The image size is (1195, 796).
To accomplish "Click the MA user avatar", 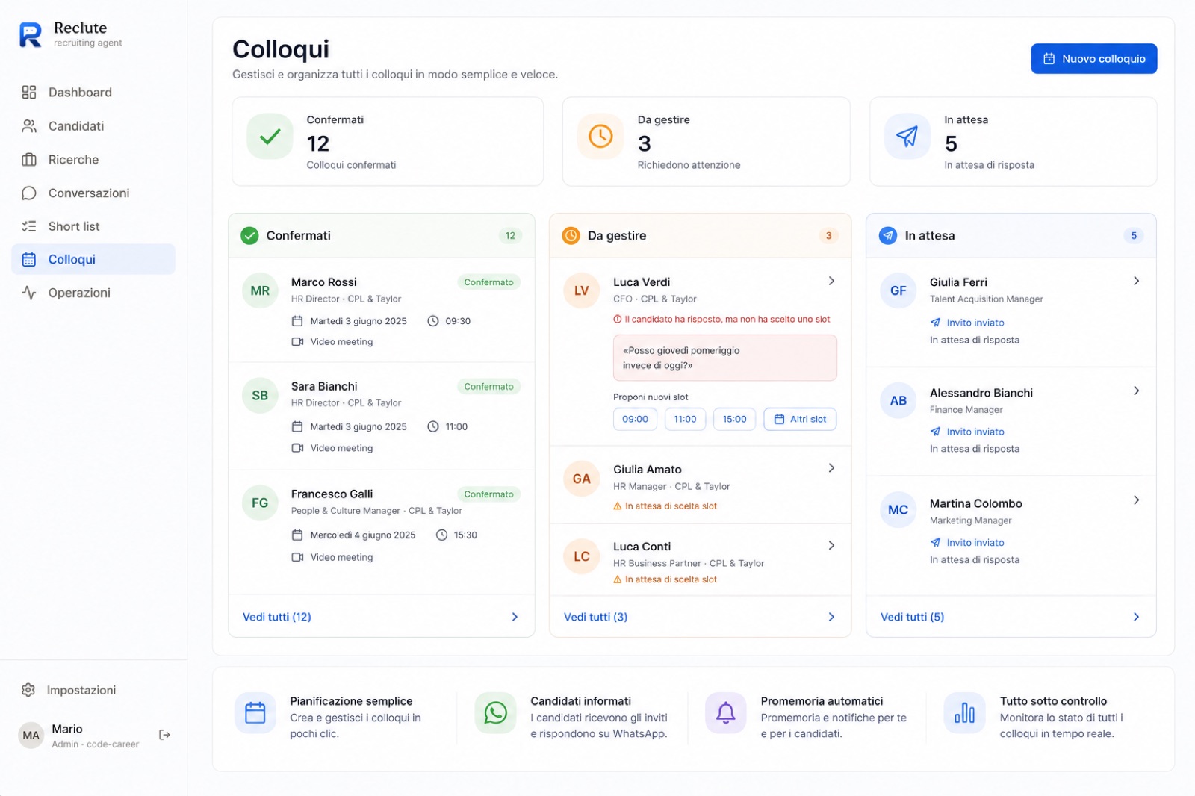I will coord(31,735).
